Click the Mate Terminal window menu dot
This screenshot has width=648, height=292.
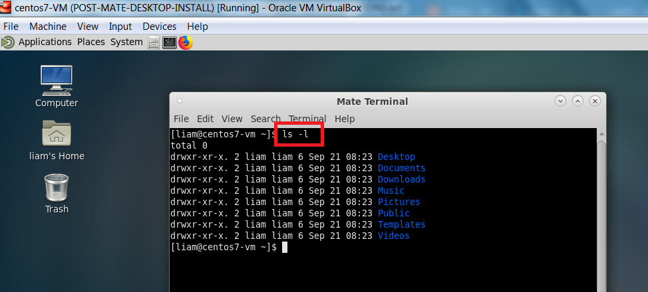pos(180,101)
